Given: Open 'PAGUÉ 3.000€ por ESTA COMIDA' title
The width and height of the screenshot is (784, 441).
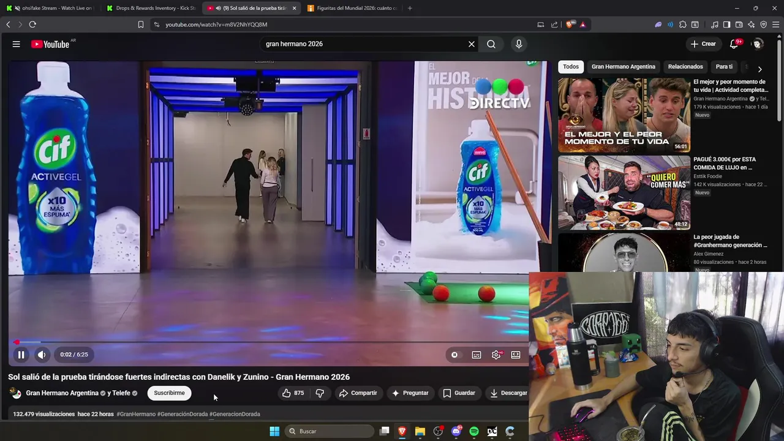Looking at the screenshot, I should (x=724, y=164).
